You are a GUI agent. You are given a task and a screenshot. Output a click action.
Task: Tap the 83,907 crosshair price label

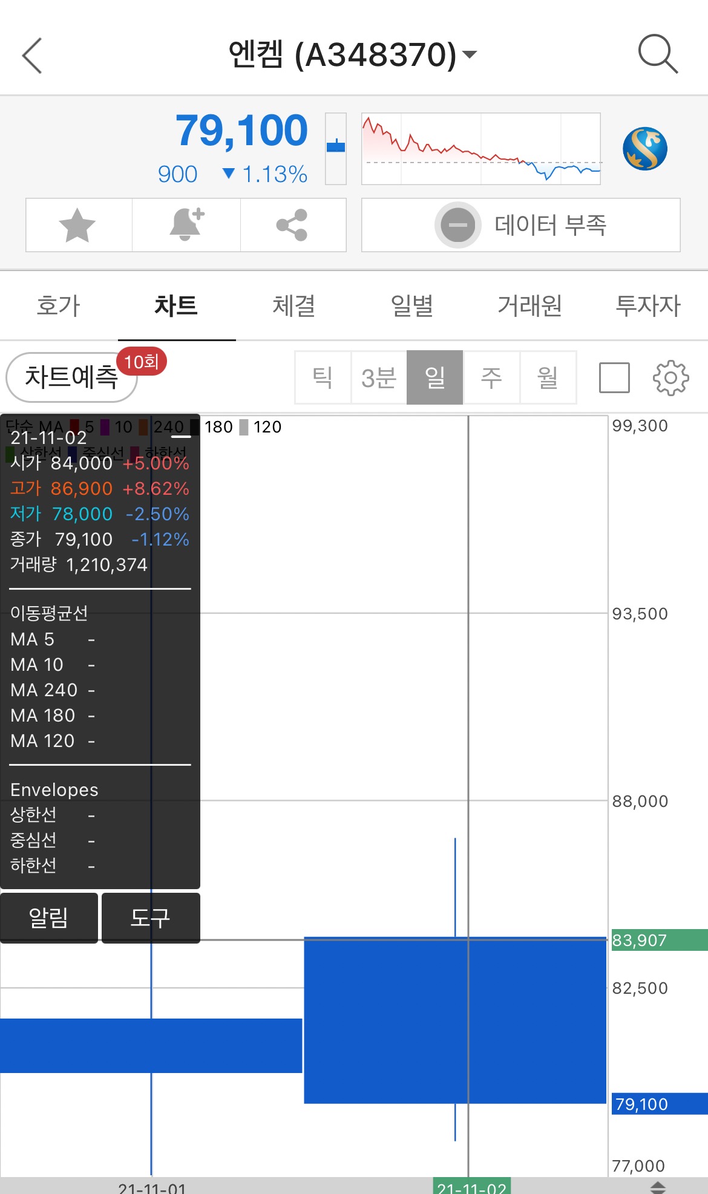click(x=659, y=940)
